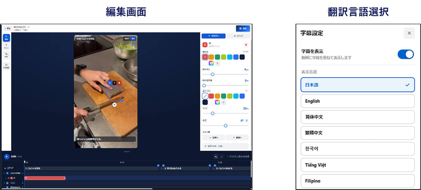Image resolution: width=421 pixels, height=190 pixels.
Task: Open the rainbow custom color picker for fill
Action: click(x=217, y=102)
